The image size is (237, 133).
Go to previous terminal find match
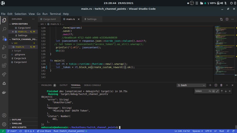[222, 91]
